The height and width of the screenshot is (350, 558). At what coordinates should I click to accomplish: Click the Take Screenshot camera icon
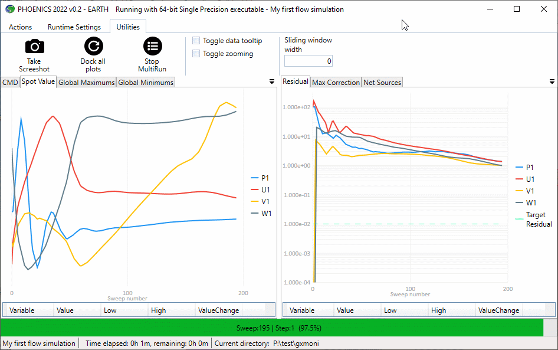click(34, 47)
